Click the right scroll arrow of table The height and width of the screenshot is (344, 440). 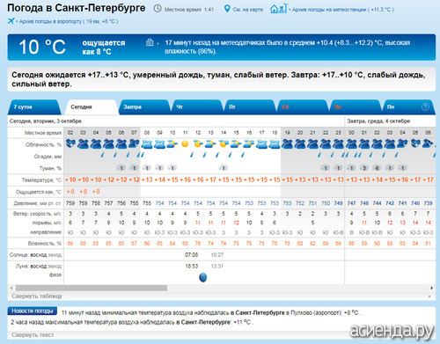pos(432,288)
